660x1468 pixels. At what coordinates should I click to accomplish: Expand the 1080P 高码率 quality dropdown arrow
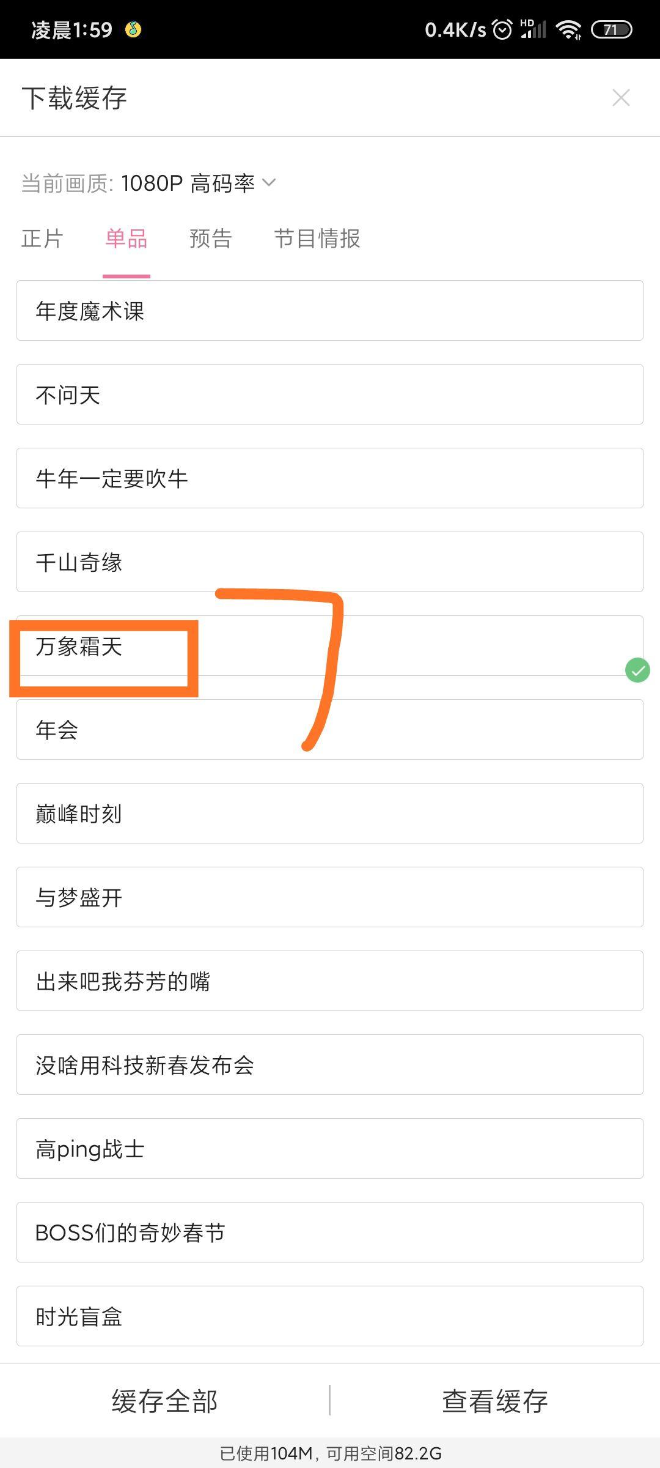tap(269, 182)
